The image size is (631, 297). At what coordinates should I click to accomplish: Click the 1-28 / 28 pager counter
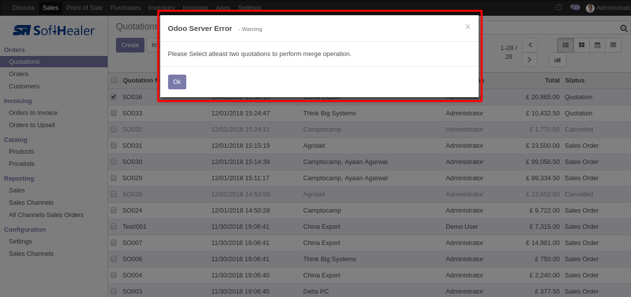[x=509, y=52]
